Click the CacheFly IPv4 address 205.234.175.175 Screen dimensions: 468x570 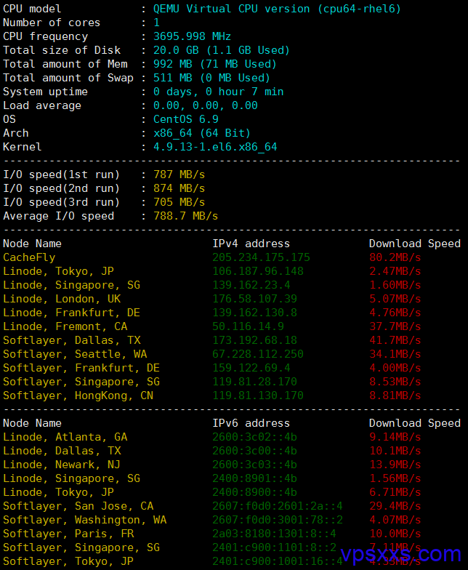coord(261,257)
